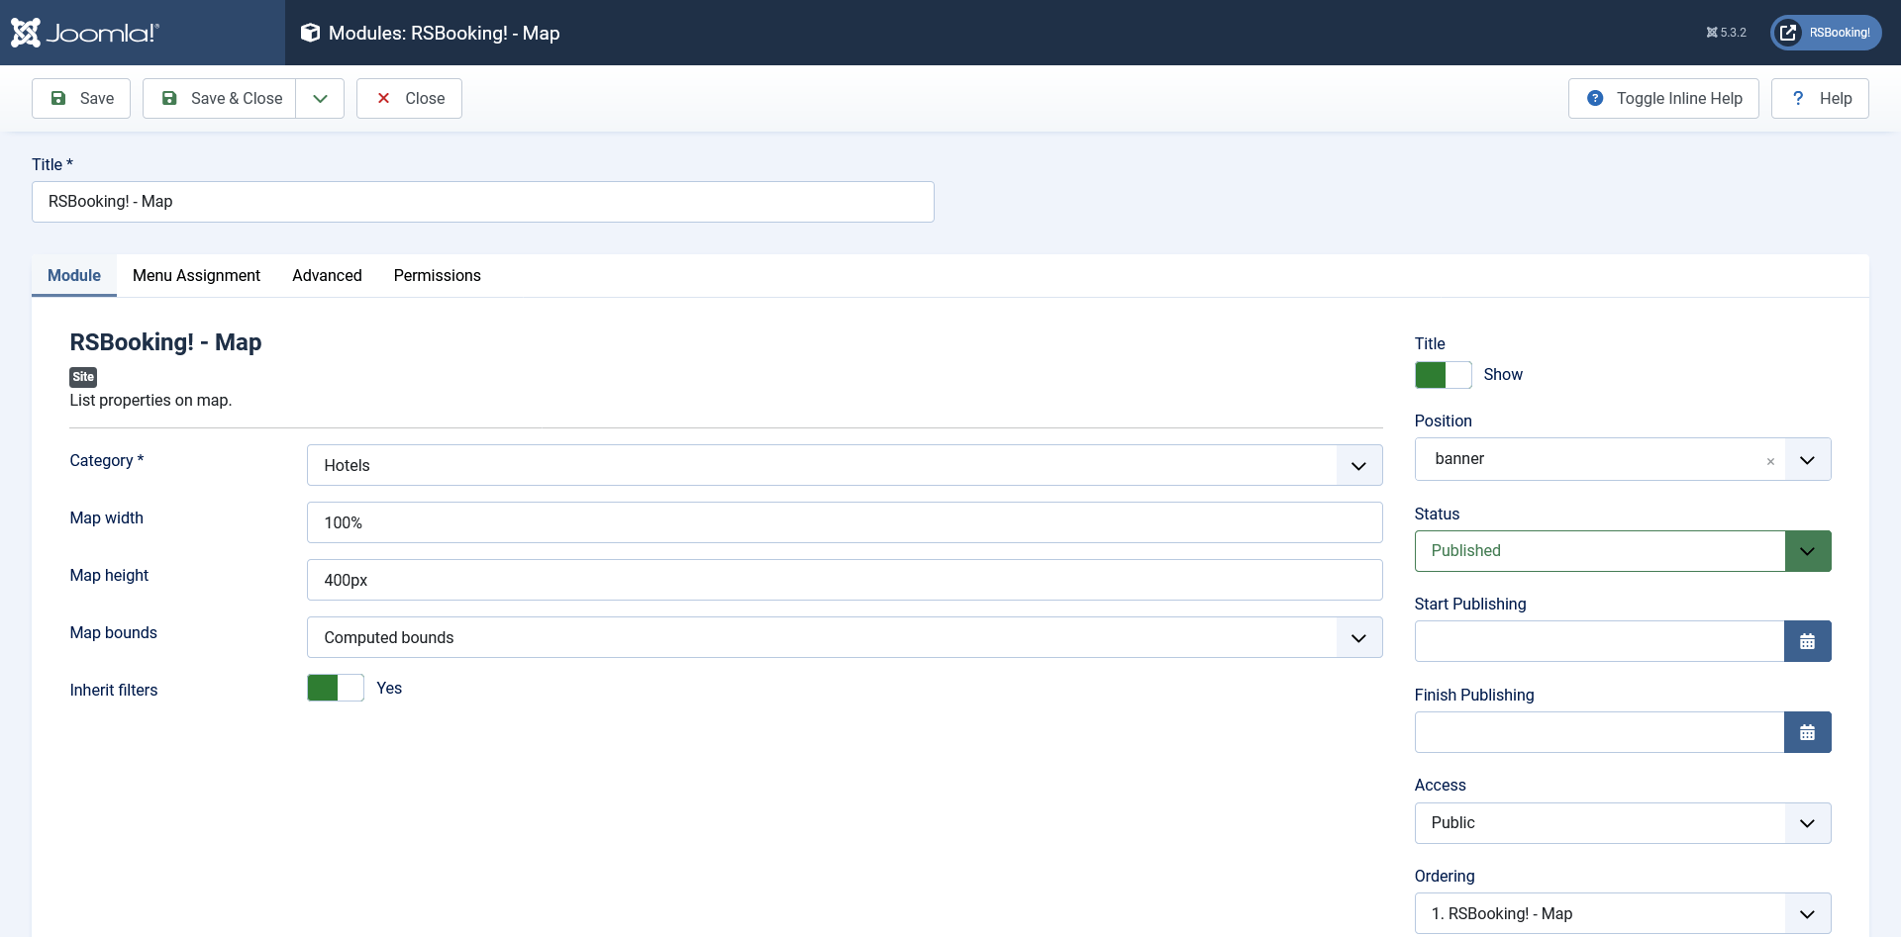1901x937 pixels.
Task: Click the Map bounds label
Action: pyautogui.click(x=113, y=632)
